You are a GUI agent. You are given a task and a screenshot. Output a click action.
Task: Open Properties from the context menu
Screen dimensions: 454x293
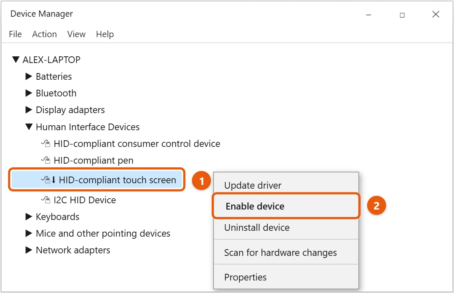pos(286,277)
